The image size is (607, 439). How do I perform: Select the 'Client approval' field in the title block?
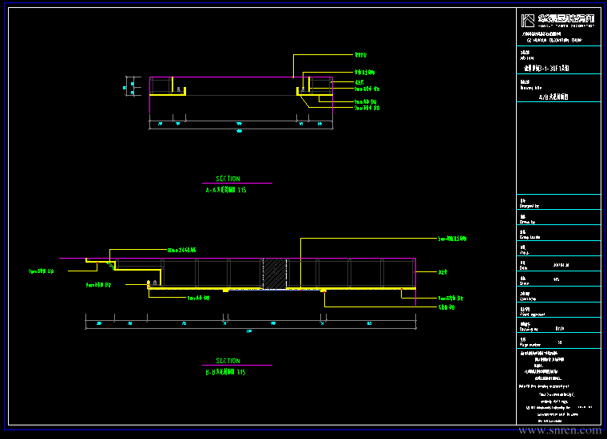point(558,310)
